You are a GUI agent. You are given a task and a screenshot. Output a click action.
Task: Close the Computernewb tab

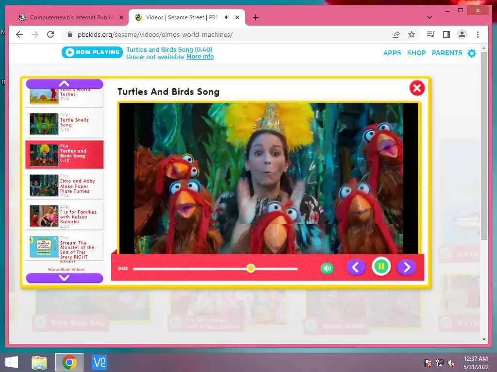coord(121,17)
